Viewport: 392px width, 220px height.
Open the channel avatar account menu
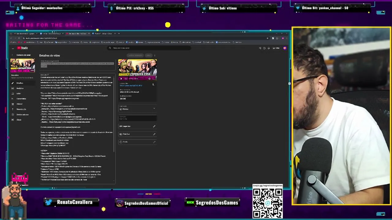[285, 48]
